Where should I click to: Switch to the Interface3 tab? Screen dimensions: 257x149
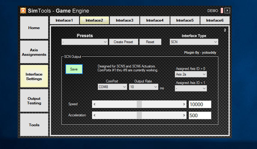[124, 20]
